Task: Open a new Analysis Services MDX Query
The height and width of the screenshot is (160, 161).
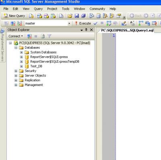Action: (x=39, y=16)
